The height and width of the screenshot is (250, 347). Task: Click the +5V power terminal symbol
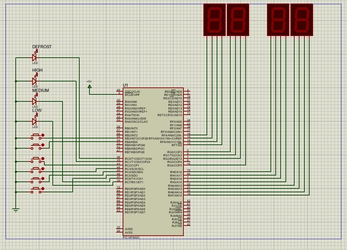90,87
